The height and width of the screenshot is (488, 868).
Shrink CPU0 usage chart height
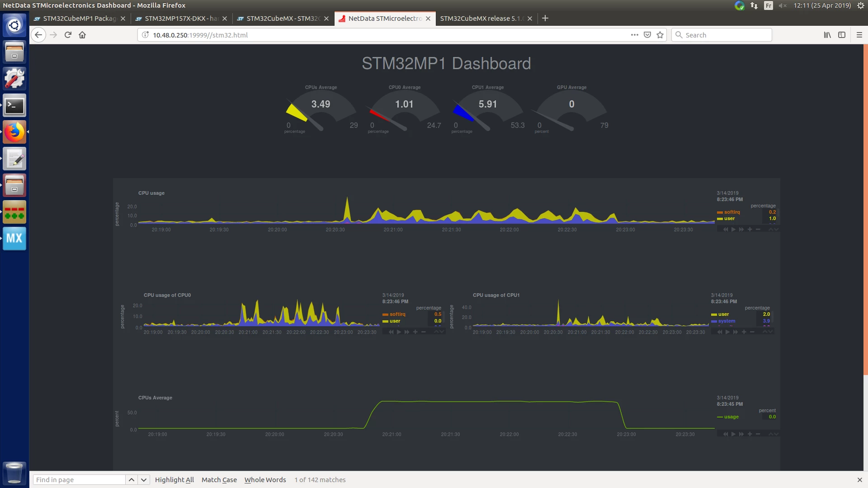coord(436,332)
